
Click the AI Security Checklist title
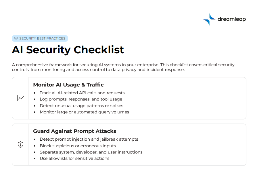68,50
